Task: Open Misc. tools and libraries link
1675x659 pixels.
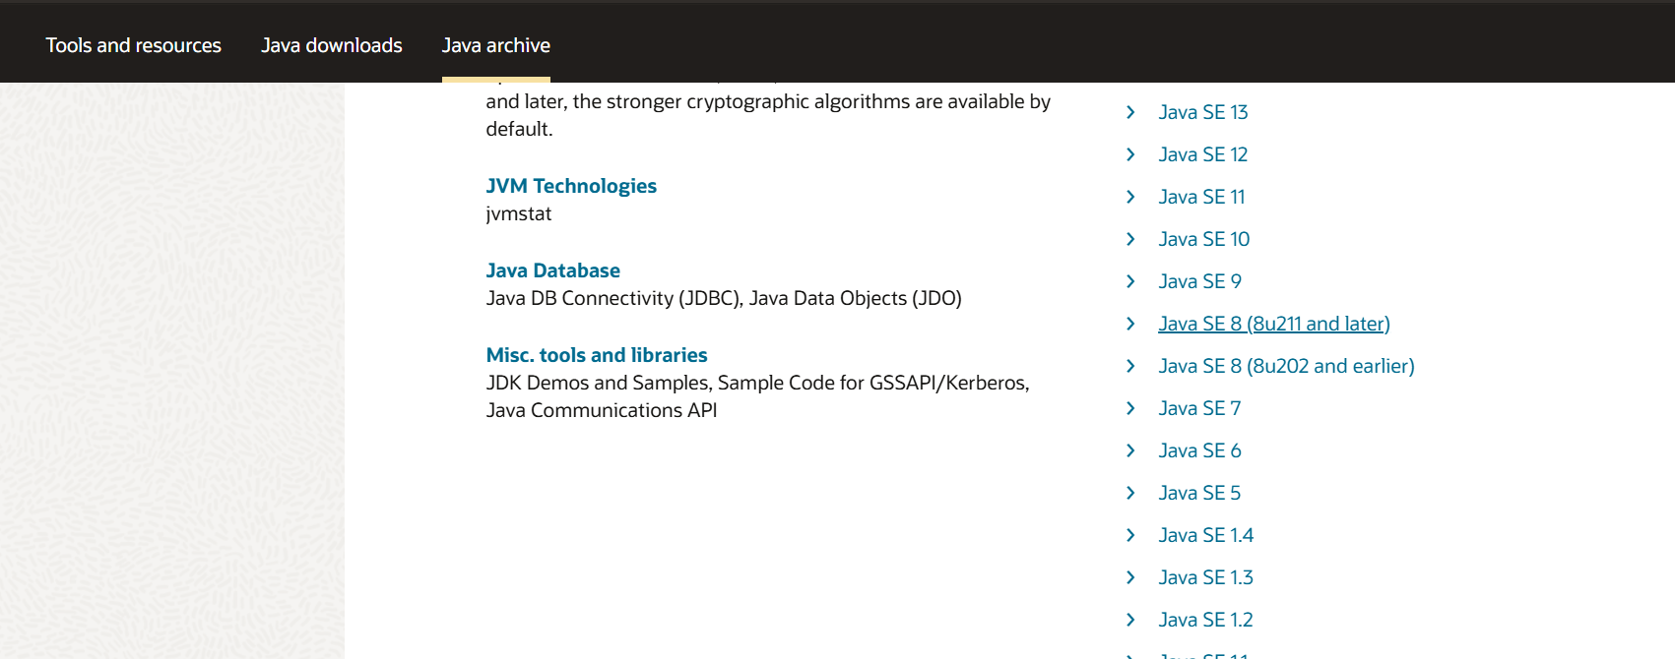Action: click(597, 355)
